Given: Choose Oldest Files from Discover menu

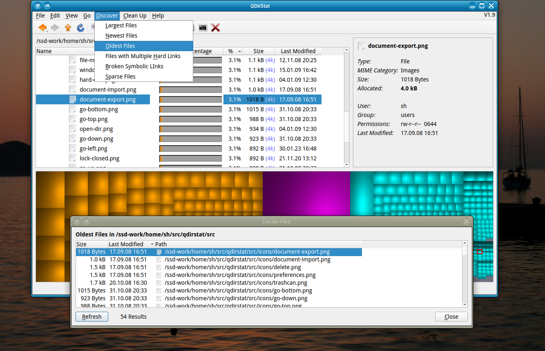Looking at the screenshot, I should point(144,46).
